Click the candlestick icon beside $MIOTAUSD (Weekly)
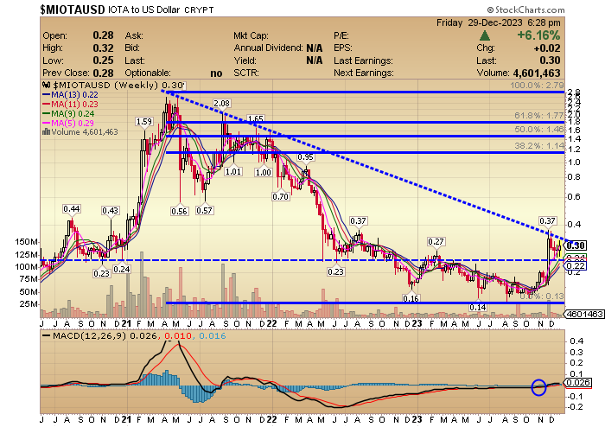605x427 pixels. pyautogui.click(x=47, y=86)
